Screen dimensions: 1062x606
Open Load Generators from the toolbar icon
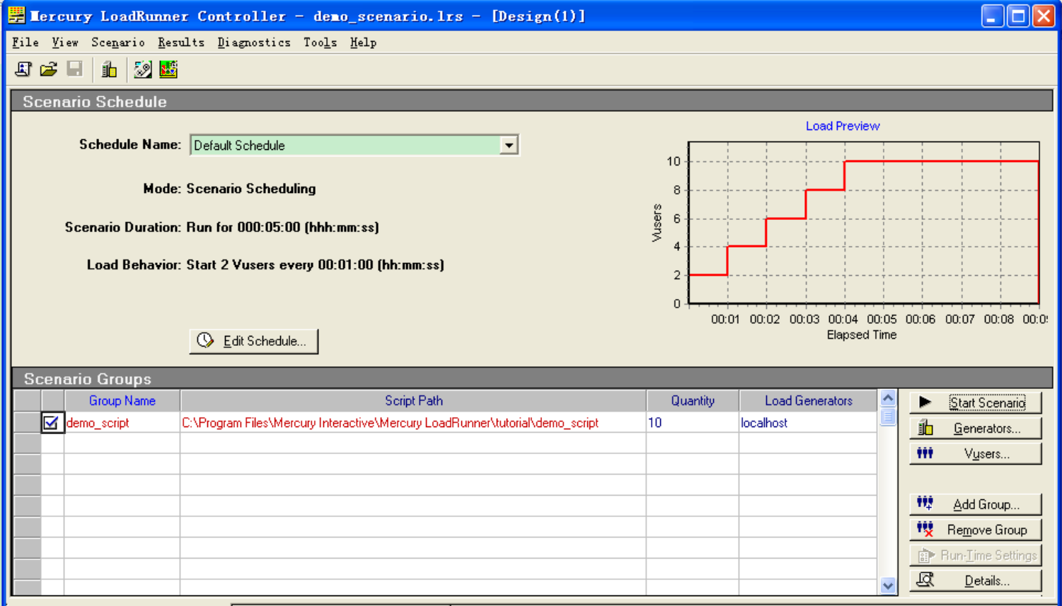click(x=109, y=69)
